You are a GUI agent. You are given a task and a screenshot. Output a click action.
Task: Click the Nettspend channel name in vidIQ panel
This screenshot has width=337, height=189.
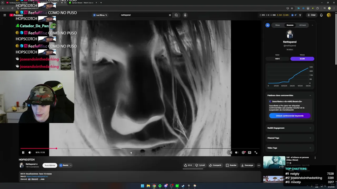pos(290,42)
